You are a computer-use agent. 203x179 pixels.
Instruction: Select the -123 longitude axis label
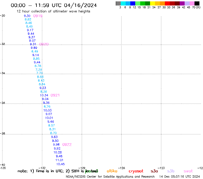(161, 168)
